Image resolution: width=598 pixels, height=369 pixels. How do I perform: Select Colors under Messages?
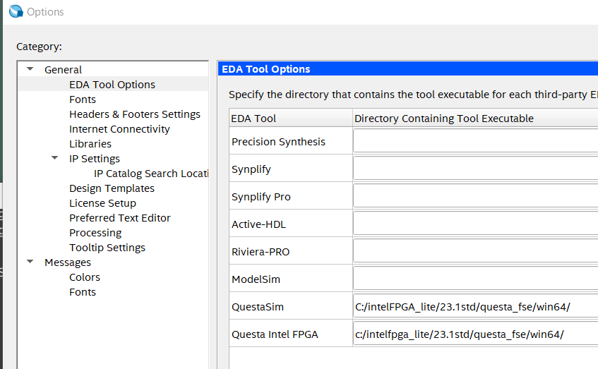tap(85, 277)
